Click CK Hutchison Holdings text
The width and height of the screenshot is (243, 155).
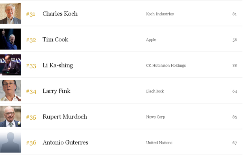[x=166, y=66]
